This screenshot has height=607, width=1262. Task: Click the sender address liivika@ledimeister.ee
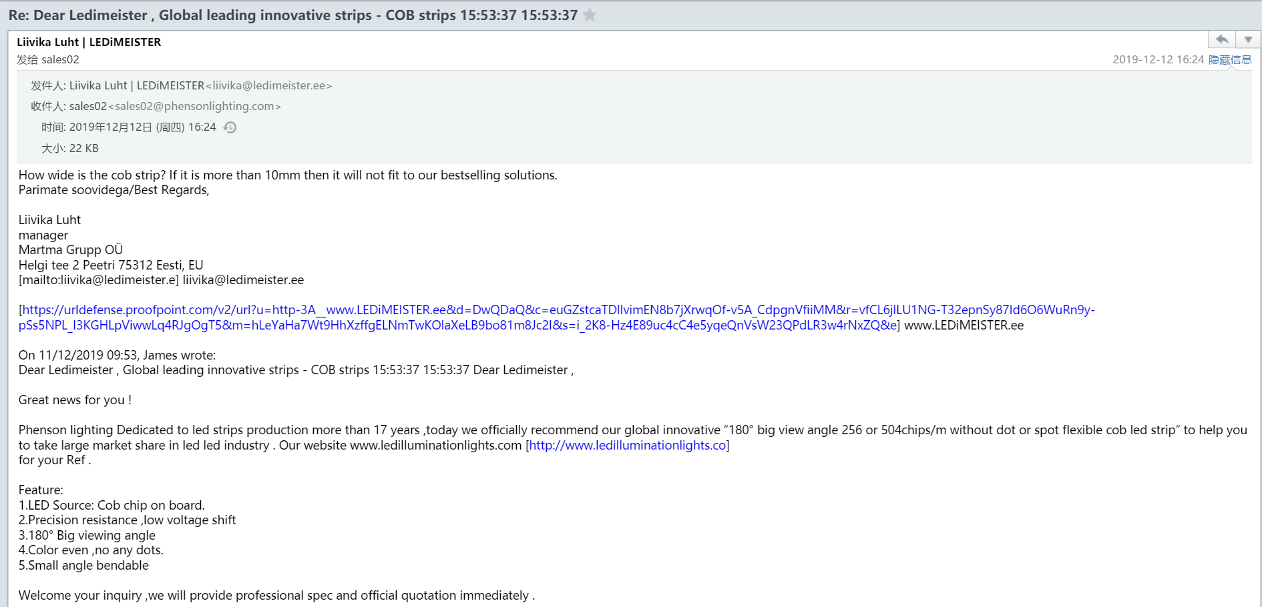pyautogui.click(x=269, y=85)
